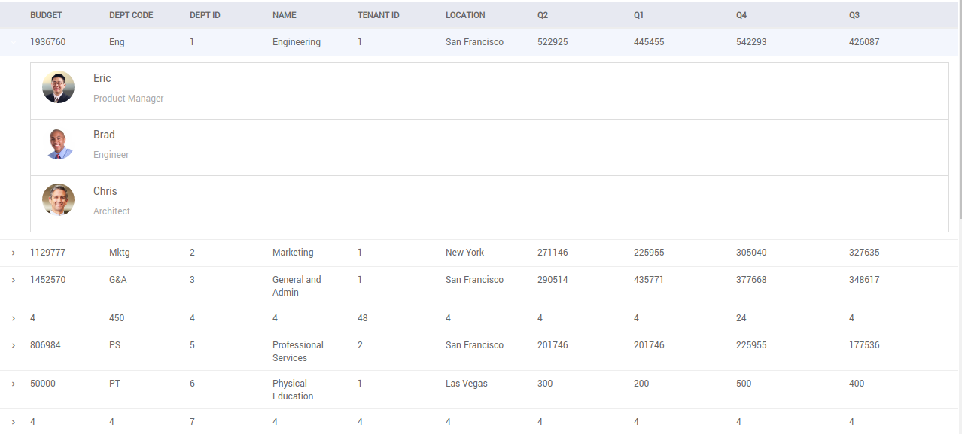
Task: Click Eric's profile photo
Action: coord(58,87)
